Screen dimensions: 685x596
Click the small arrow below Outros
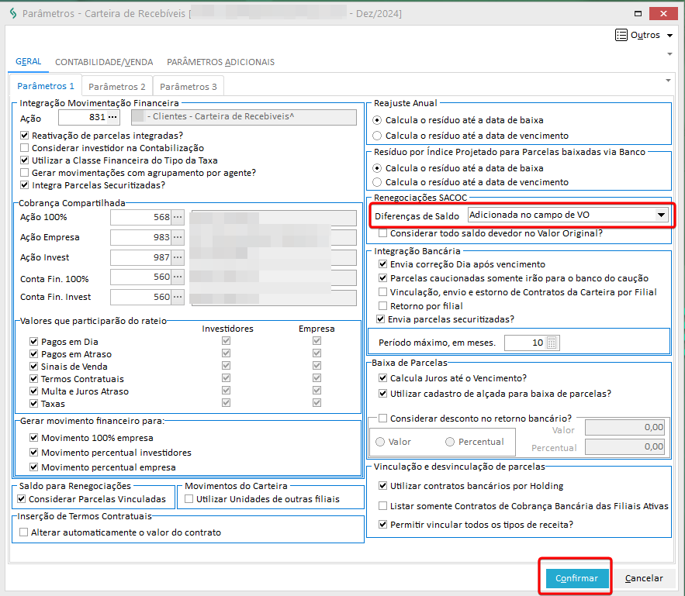(x=669, y=54)
